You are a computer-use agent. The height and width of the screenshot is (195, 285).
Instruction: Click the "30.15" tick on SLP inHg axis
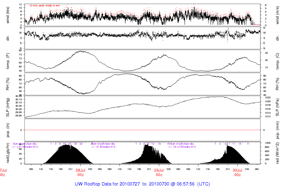(19, 99)
